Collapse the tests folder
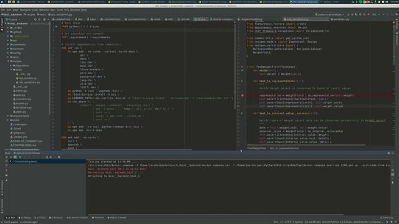 [x=11, y=70]
